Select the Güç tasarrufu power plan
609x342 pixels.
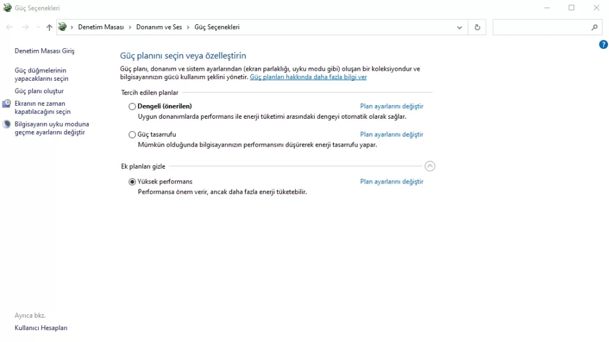point(132,135)
